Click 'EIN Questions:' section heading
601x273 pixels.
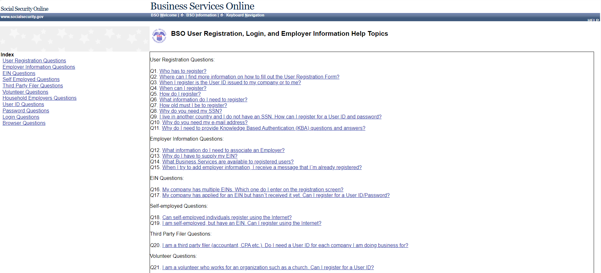[x=167, y=178]
